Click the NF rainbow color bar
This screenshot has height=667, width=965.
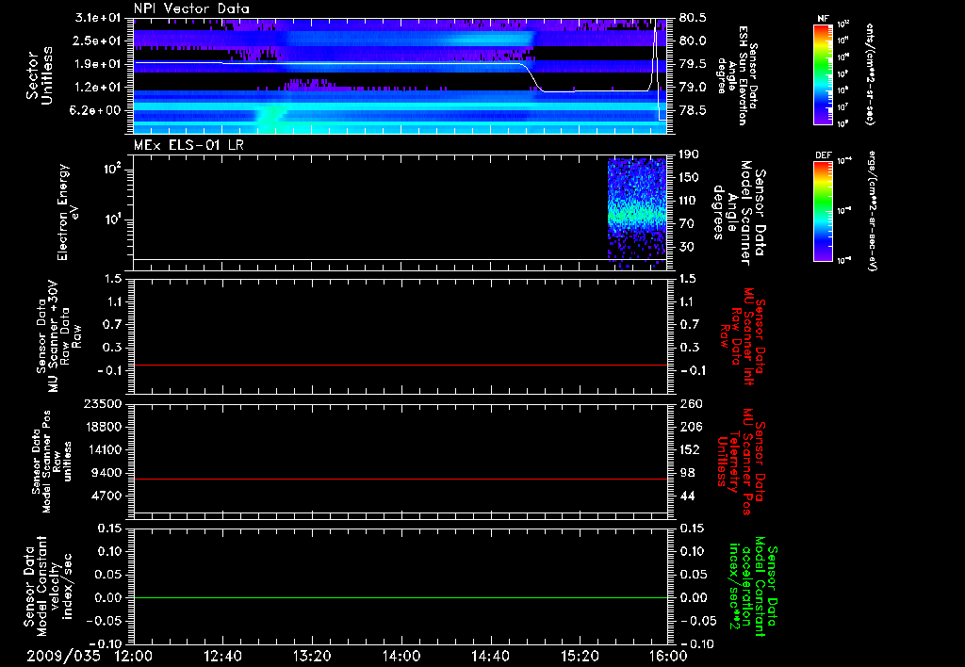[x=824, y=73]
